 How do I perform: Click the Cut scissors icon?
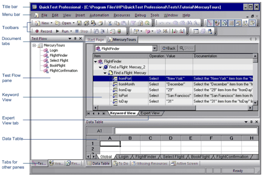click(110, 23)
